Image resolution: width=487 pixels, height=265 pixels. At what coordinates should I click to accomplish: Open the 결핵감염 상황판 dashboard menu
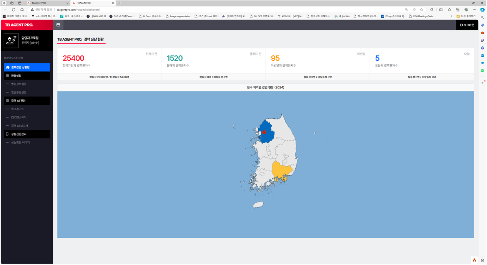coord(27,67)
